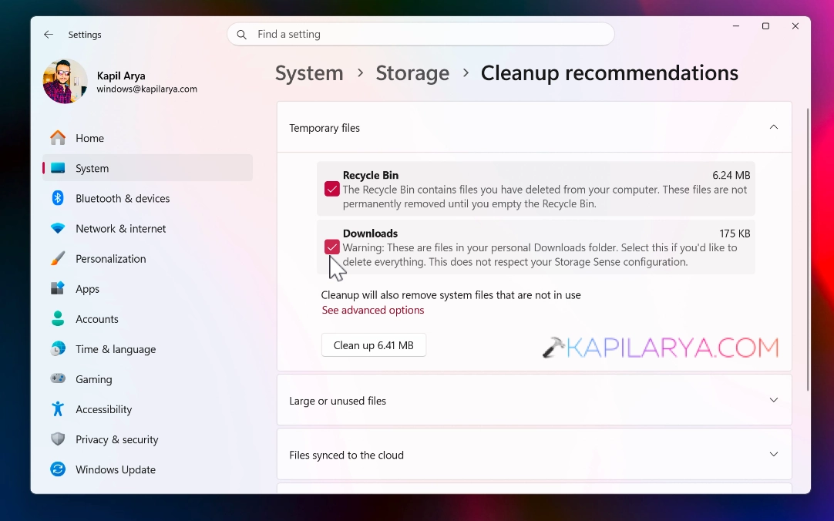Click the Accounts person icon

click(x=58, y=319)
